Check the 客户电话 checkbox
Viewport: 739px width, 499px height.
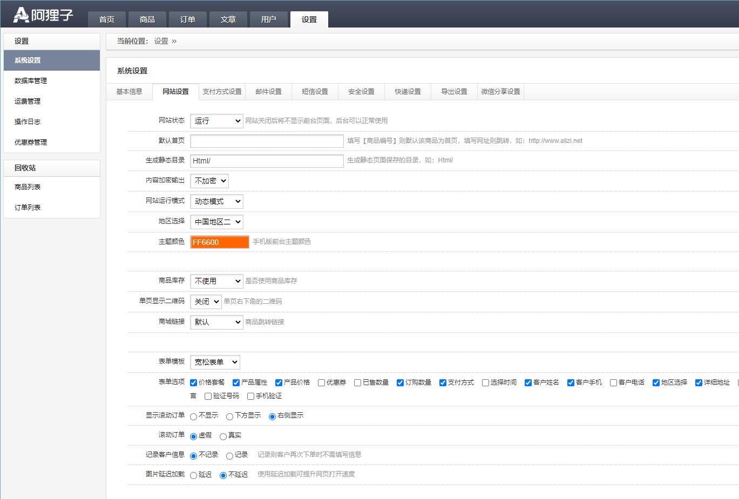point(613,382)
